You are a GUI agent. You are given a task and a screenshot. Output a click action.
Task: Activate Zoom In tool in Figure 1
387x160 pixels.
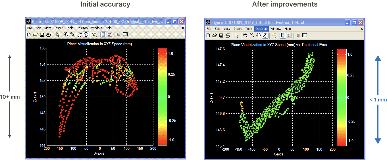245,35
